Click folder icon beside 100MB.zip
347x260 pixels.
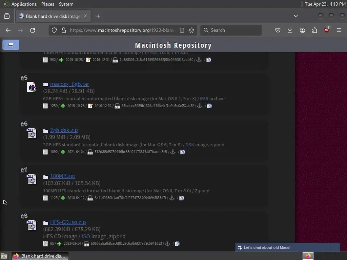pos(46,176)
